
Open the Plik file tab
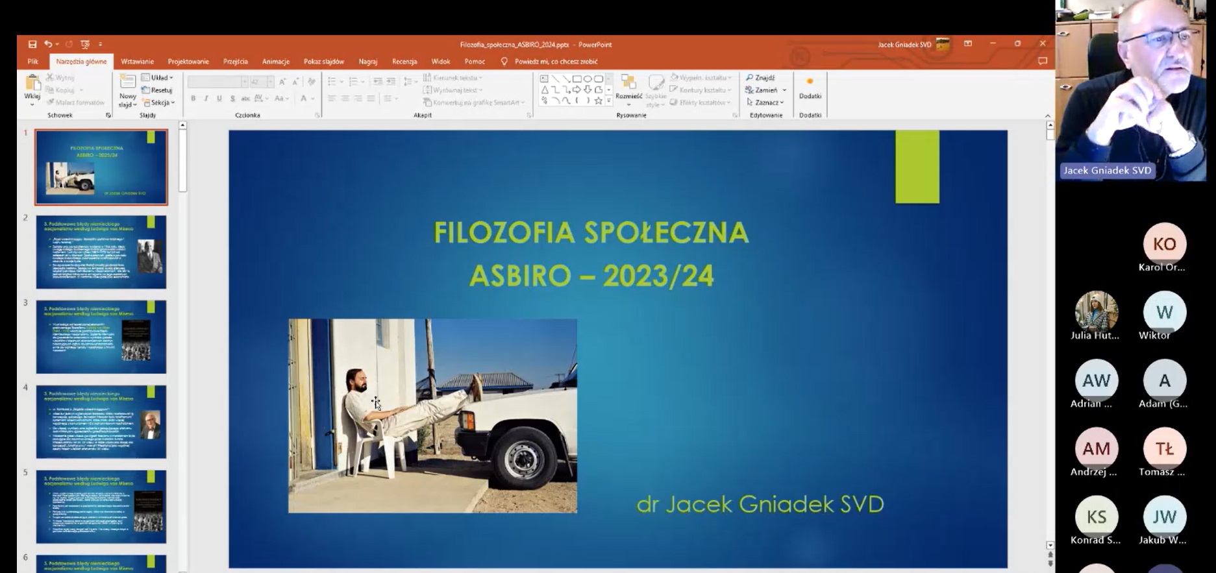(33, 62)
